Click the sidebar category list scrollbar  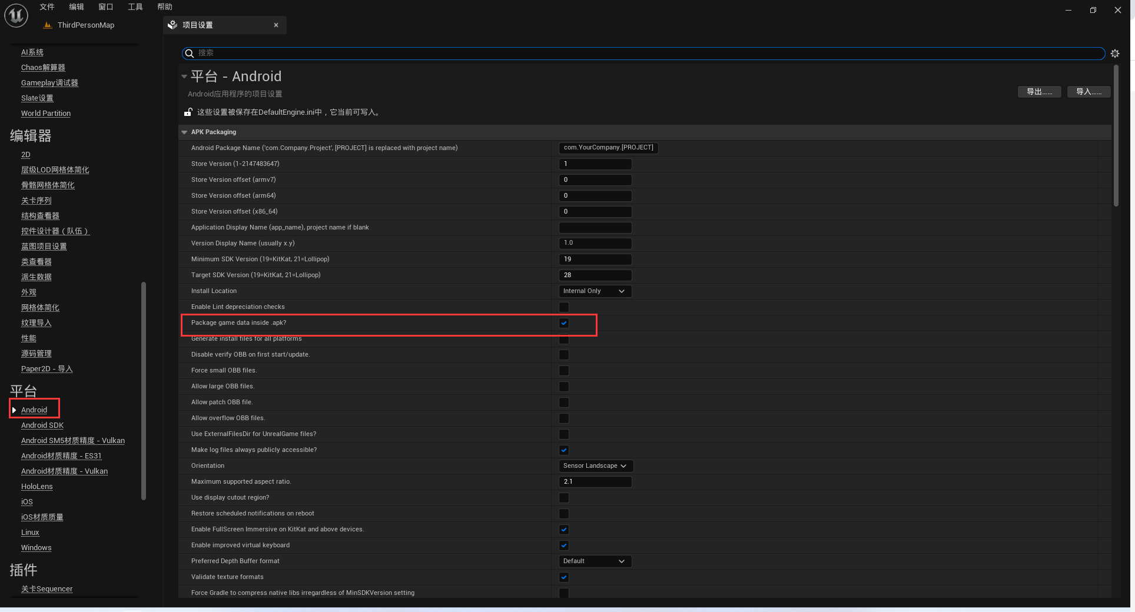(x=144, y=391)
